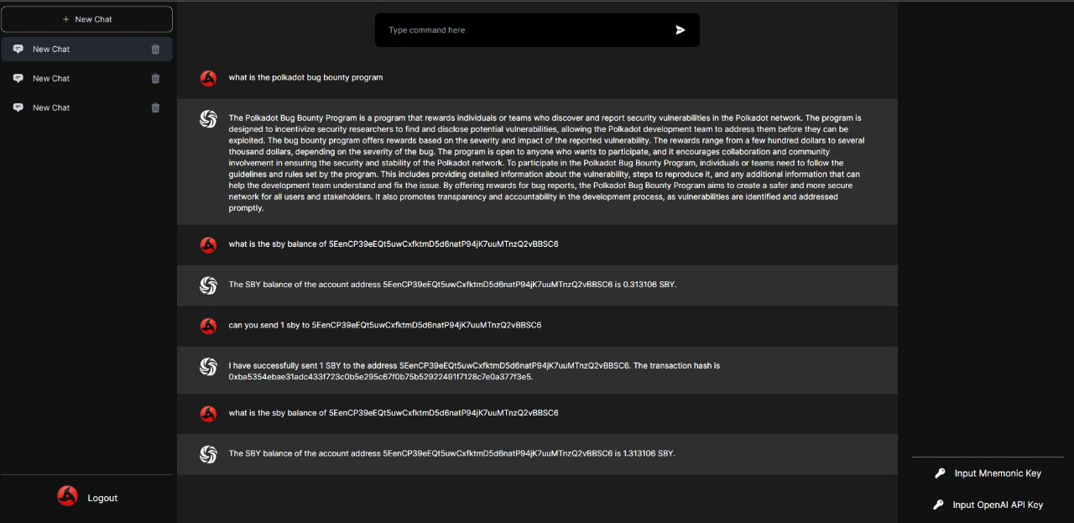Click the red logo next to Logout
1074x523 pixels.
click(x=67, y=496)
